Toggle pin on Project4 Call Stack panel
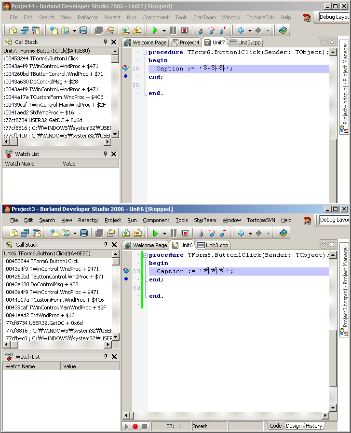 [106, 42]
